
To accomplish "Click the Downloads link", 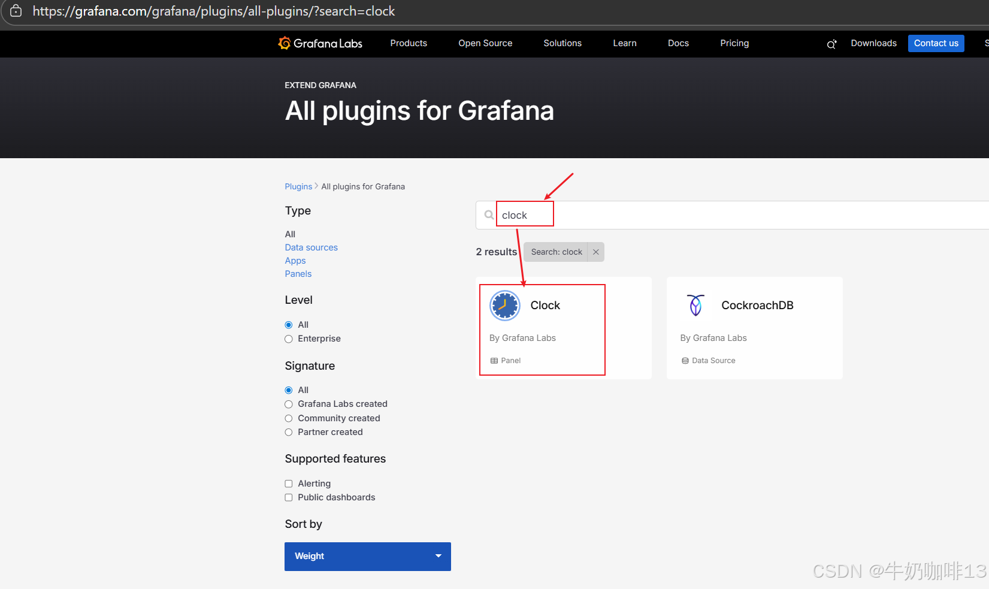I will click(874, 43).
